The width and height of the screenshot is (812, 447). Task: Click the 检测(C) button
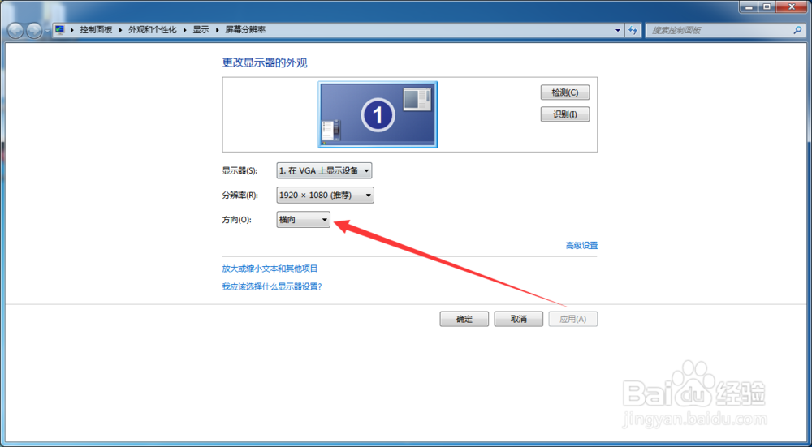[565, 92]
